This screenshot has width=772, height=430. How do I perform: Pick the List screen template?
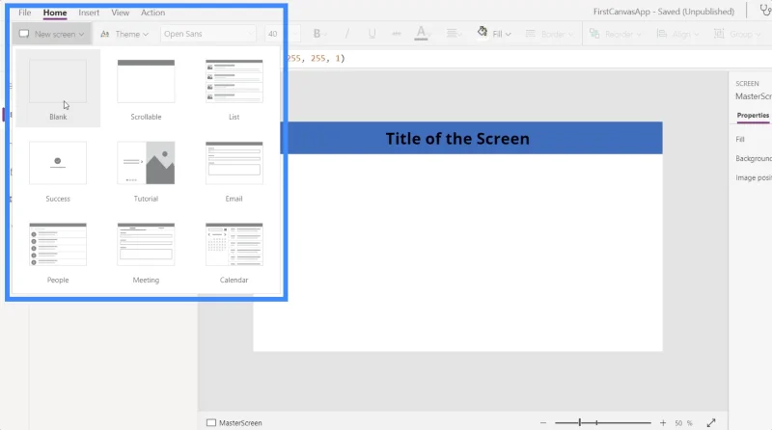[x=234, y=89]
